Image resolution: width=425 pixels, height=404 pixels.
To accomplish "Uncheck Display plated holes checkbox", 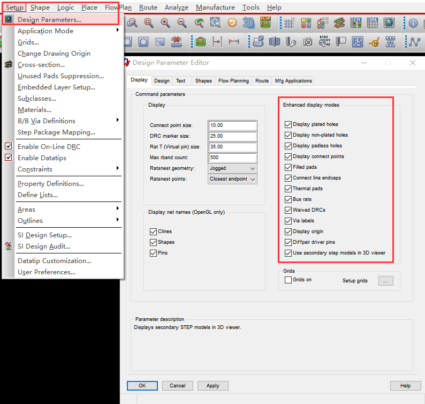I will pos(289,124).
